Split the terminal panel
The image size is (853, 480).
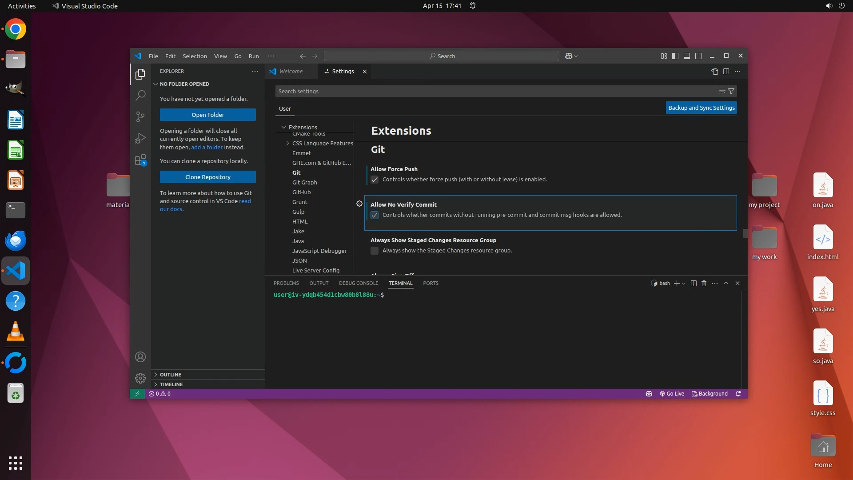coord(694,283)
